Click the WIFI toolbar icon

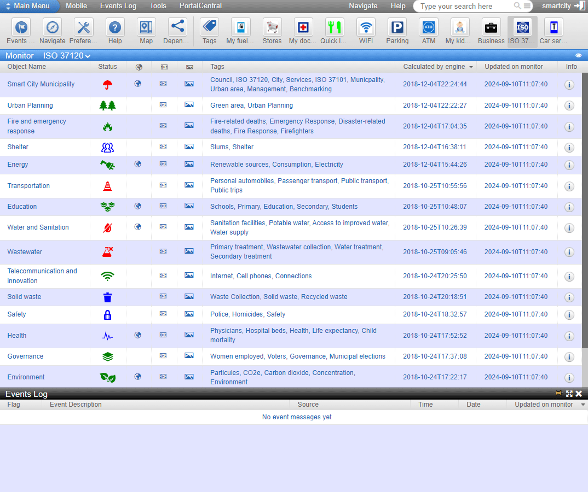[366, 27]
